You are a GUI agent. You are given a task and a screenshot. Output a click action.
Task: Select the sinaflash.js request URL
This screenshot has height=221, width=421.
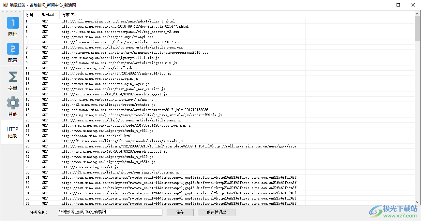tap(99, 68)
